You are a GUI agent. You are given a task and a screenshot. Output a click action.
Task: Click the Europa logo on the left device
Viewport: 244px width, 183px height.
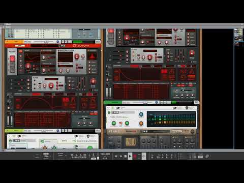[81, 46]
